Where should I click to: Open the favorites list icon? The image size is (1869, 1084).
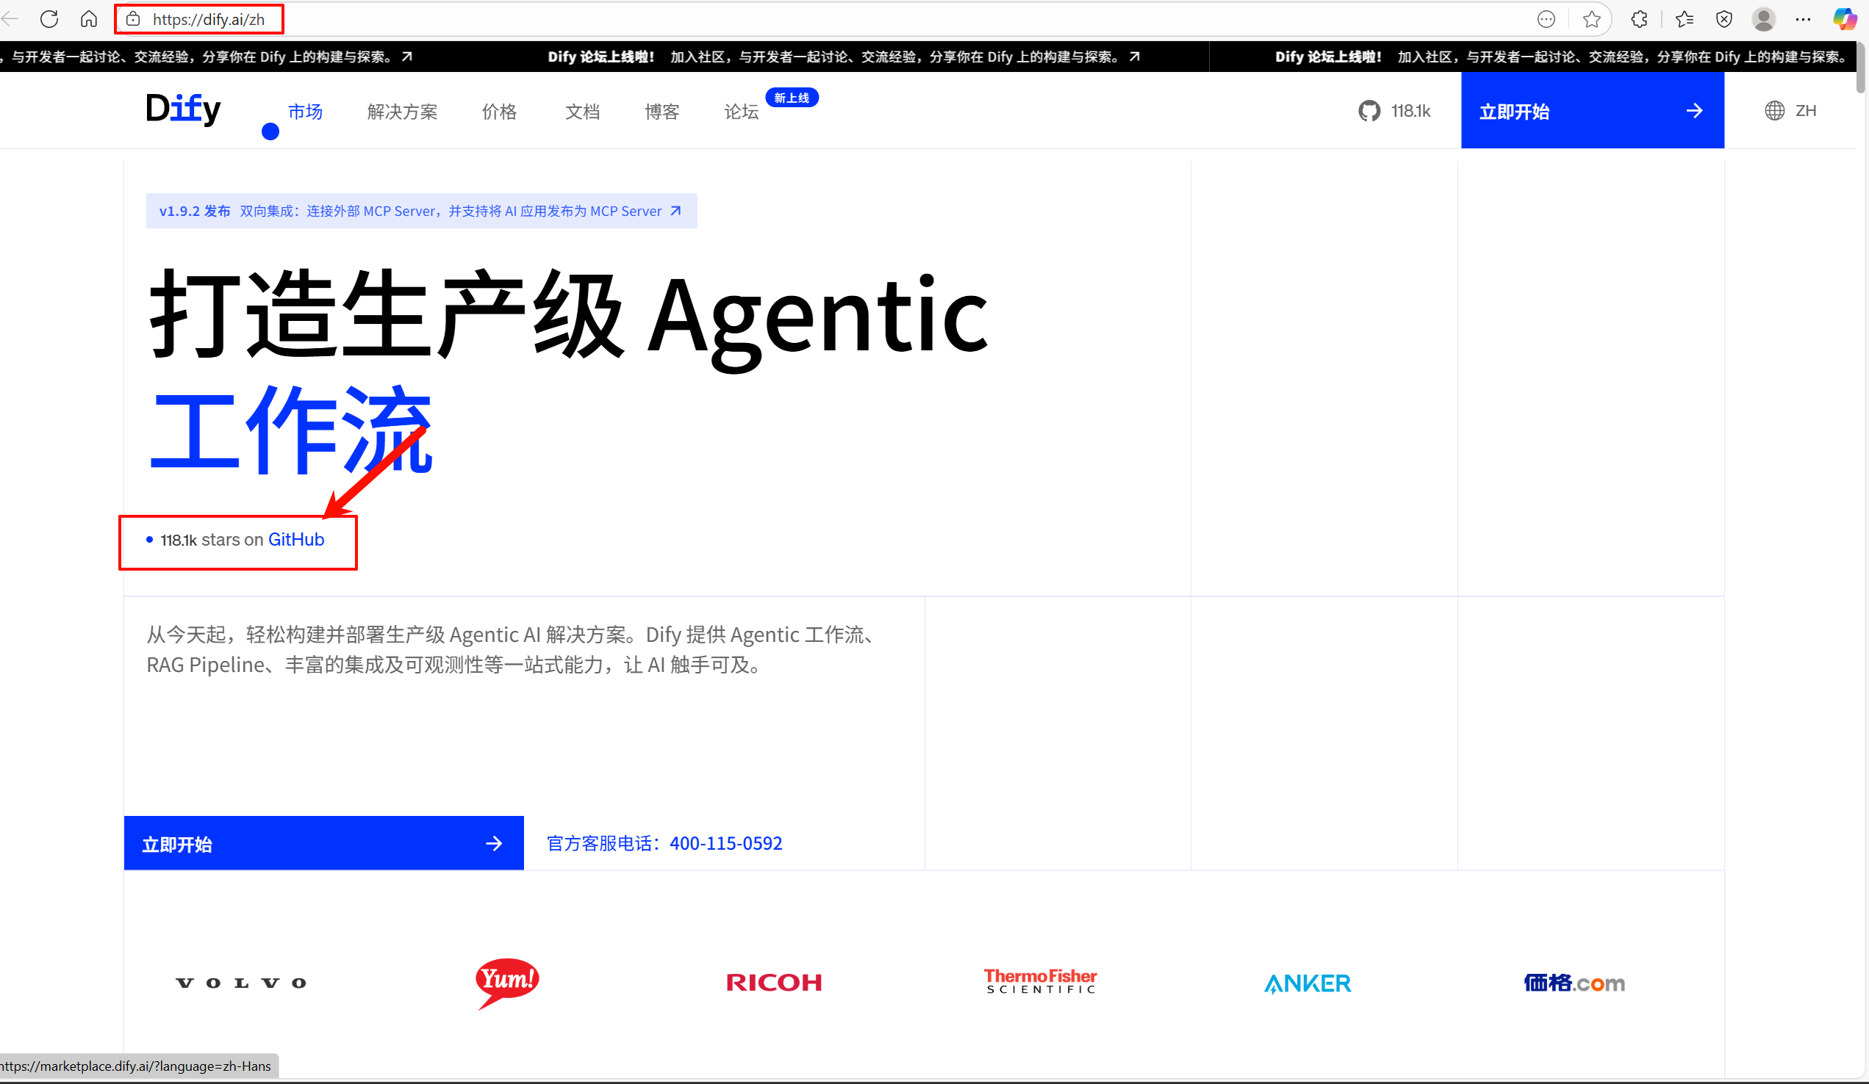(x=1684, y=19)
